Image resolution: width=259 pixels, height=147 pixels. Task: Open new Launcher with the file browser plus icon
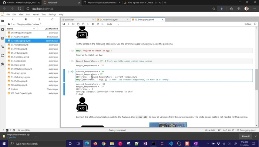[x=13, y=19]
